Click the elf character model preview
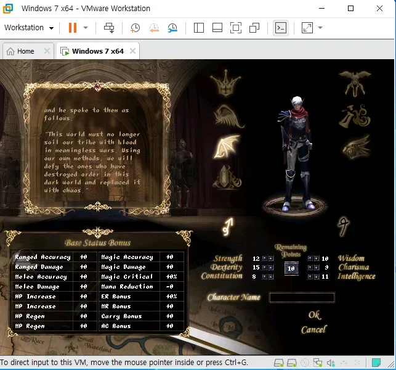 pyautogui.click(x=297, y=154)
